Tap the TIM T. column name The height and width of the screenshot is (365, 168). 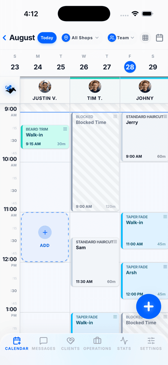pyautogui.click(x=95, y=98)
